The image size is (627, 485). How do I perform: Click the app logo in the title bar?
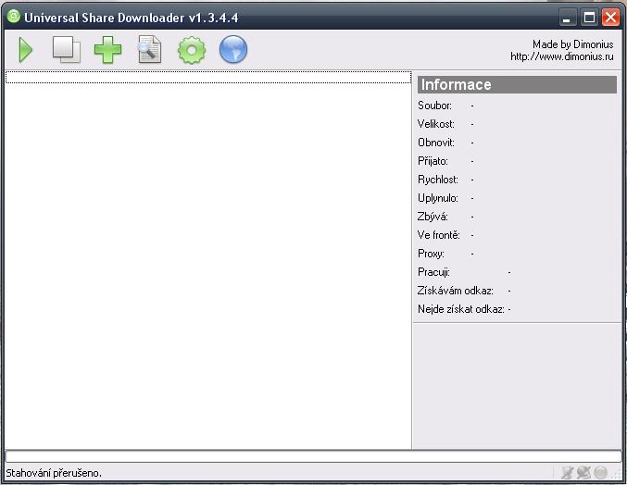tap(13, 17)
